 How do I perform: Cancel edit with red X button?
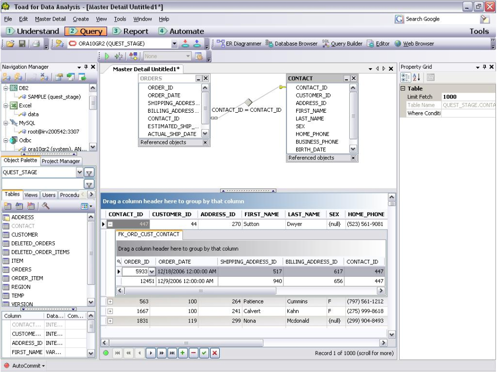215,353
